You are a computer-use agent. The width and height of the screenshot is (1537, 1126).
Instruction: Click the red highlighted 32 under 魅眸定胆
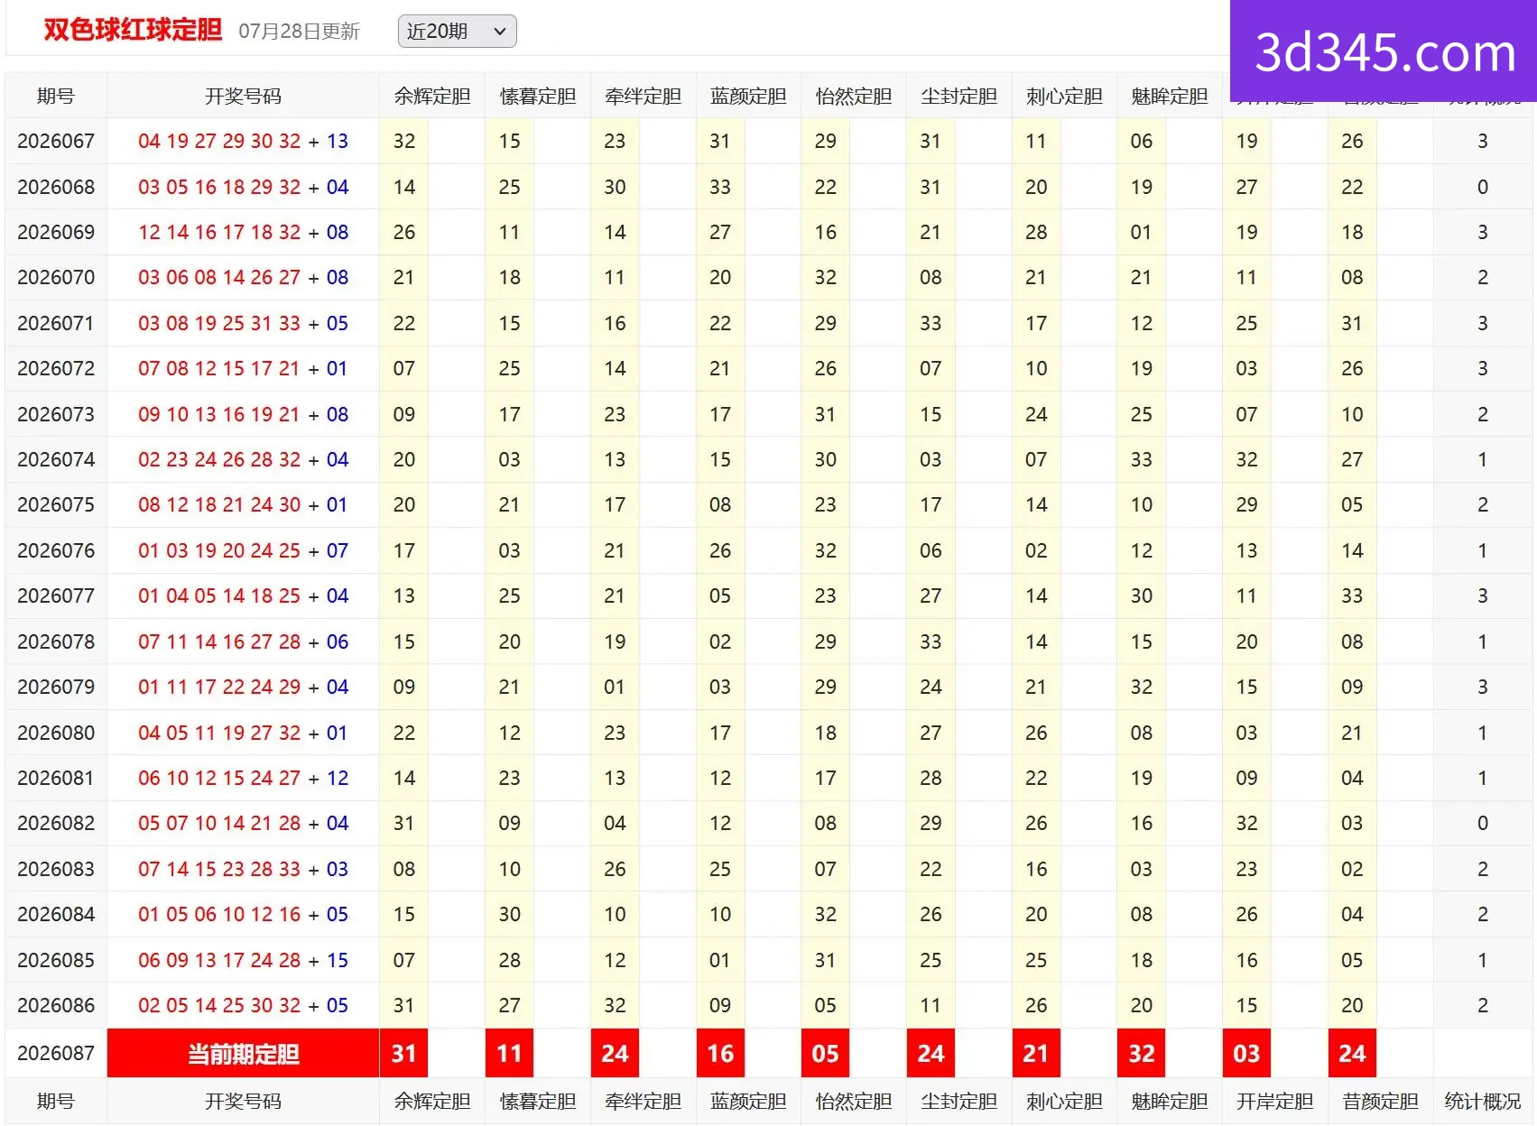coord(1142,1053)
